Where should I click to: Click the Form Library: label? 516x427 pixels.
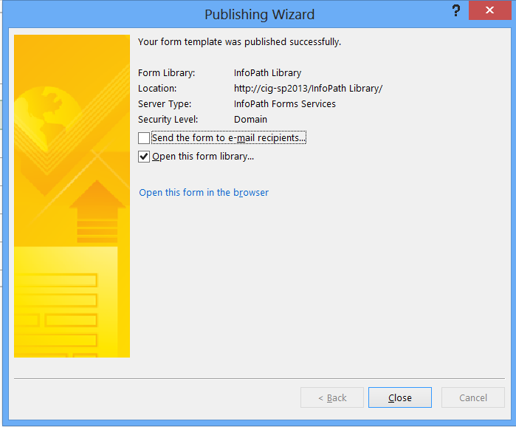167,72
